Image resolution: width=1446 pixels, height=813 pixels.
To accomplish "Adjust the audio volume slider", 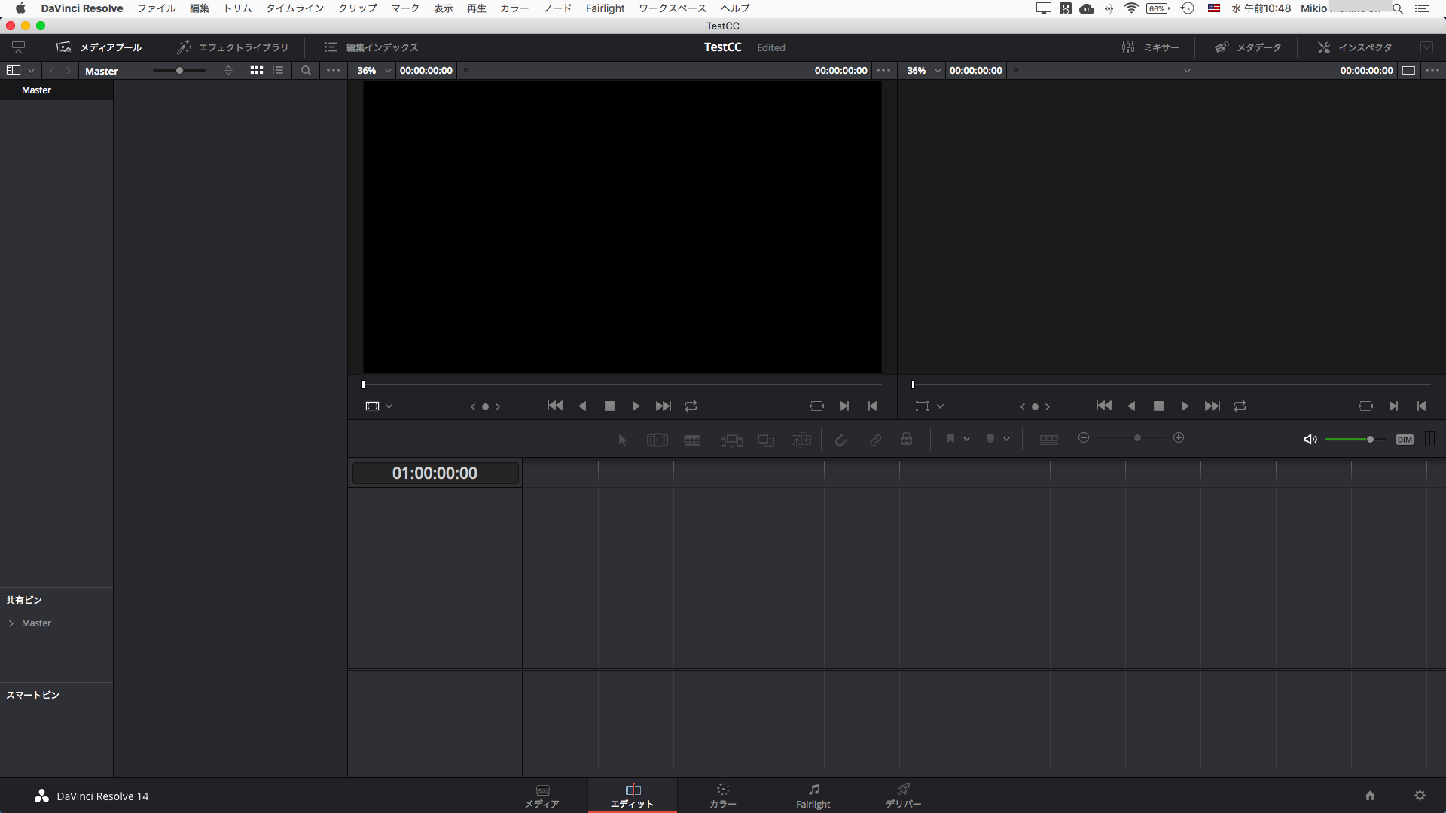I will (1370, 440).
